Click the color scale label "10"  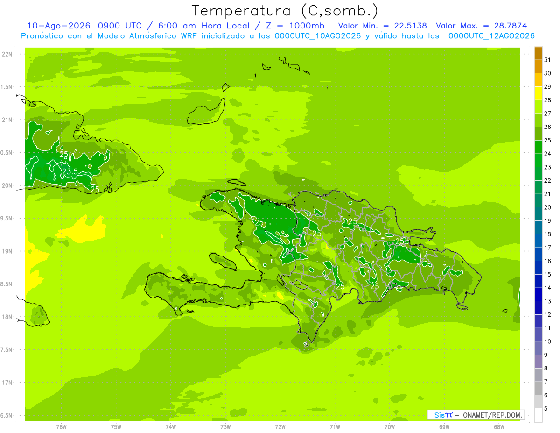(x=548, y=341)
